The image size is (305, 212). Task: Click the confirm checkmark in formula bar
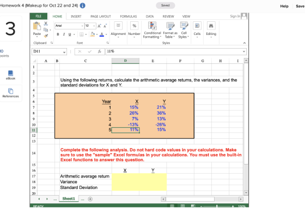[90, 51]
